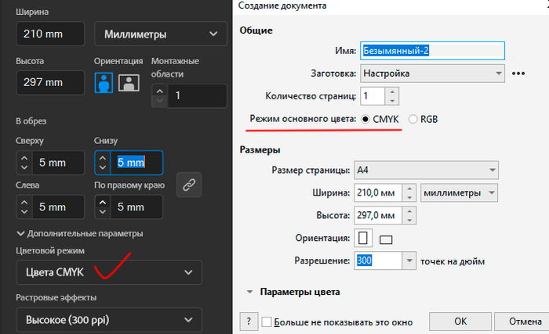This screenshot has width=549, height=334.
Task: Choose landscape page icon in Ориентация row
Action: [x=385, y=239]
